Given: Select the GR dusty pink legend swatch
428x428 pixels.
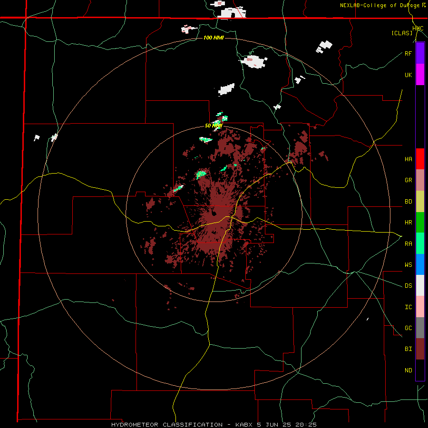Looking at the screenshot, I should click(420, 180).
